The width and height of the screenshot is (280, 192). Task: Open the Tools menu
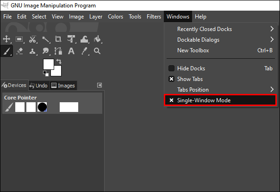(x=135, y=17)
